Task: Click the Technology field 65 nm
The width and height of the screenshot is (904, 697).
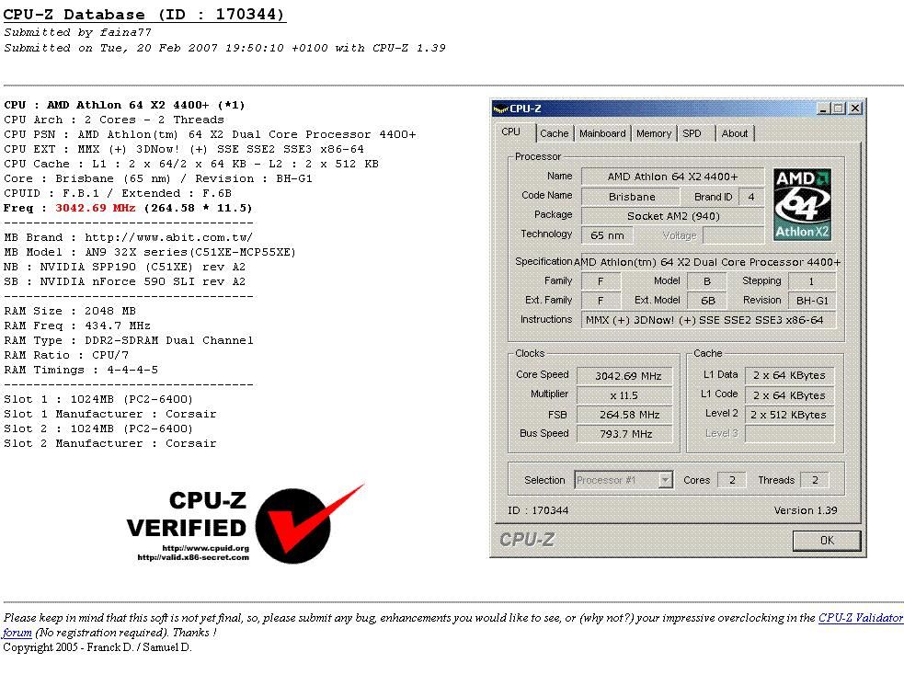Action: (607, 235)
